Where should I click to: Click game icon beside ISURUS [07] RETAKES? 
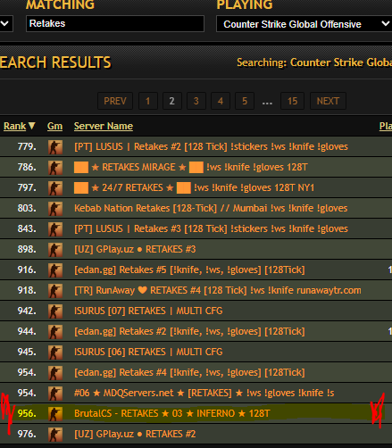point(55,311)
